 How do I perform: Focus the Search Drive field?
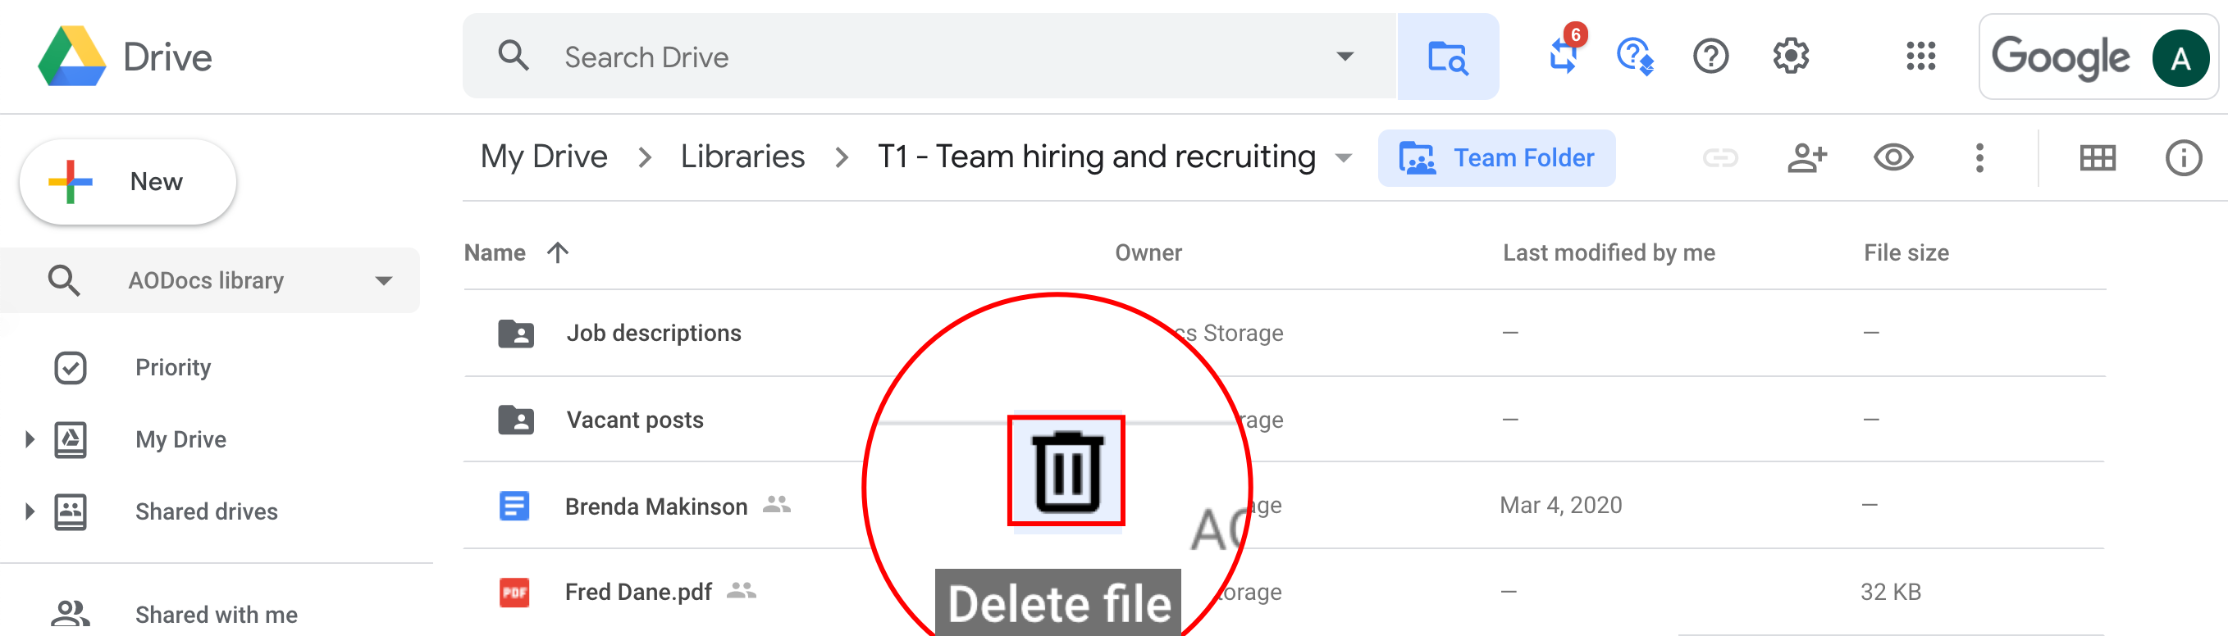[x=929, y=57]
